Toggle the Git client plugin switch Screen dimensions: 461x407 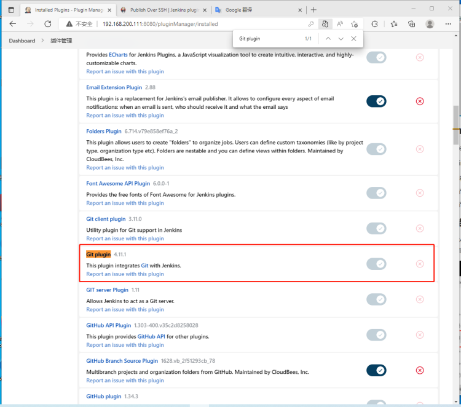[376, 229]
